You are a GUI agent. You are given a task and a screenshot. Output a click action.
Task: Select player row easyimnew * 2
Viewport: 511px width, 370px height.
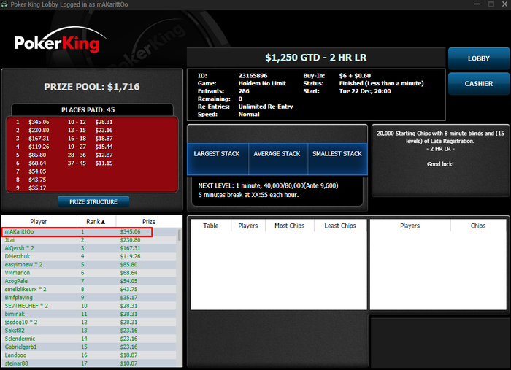coord(88,264)
